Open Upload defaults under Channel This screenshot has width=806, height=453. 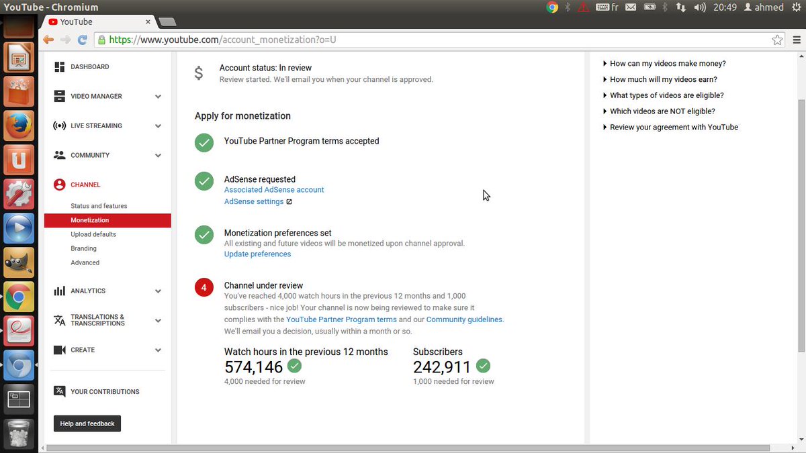[x=93, y=234]
